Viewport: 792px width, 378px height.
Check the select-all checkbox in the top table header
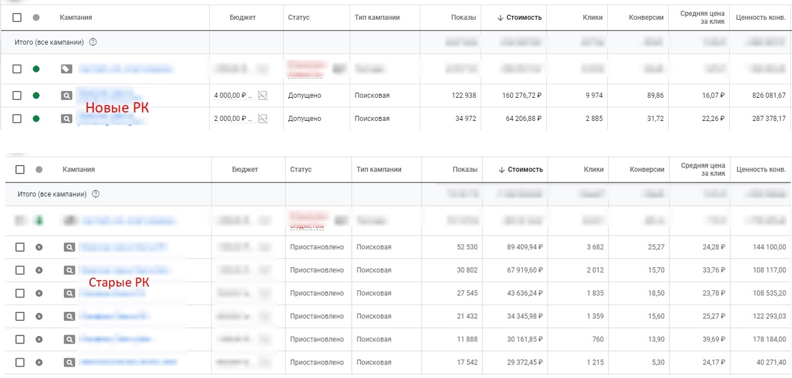pos(17,18)
